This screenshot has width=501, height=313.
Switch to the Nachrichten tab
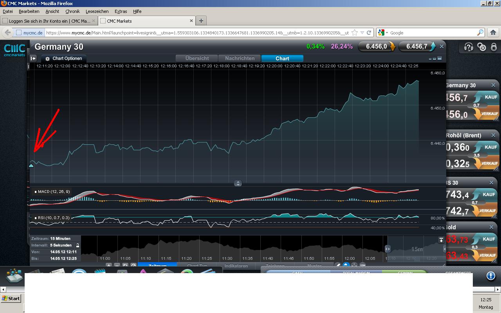click(240, 58)
